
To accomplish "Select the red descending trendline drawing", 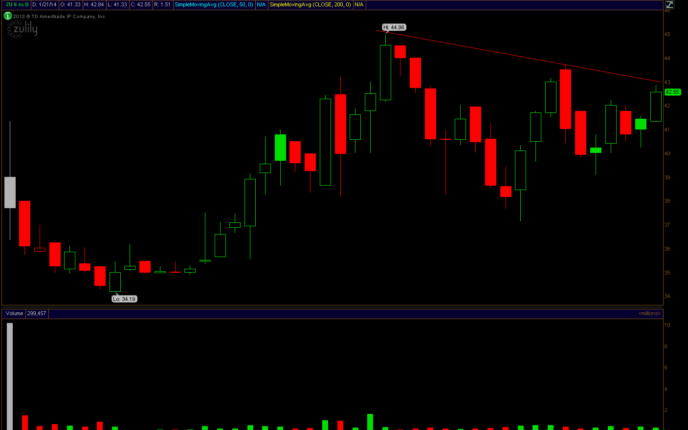I will (x=518, y=56).
